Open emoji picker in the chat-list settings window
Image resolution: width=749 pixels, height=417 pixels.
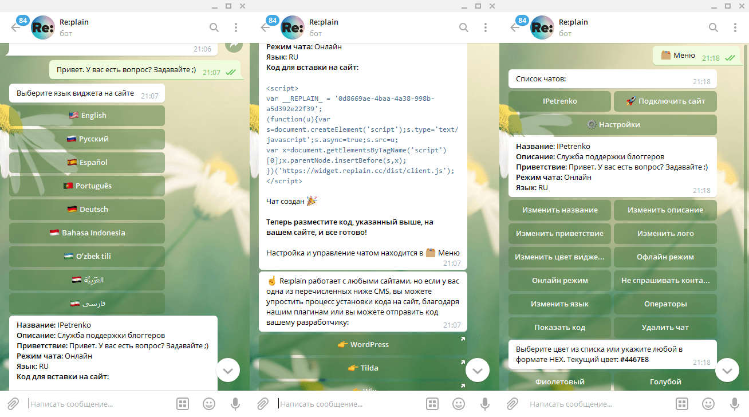pos(708,404)
